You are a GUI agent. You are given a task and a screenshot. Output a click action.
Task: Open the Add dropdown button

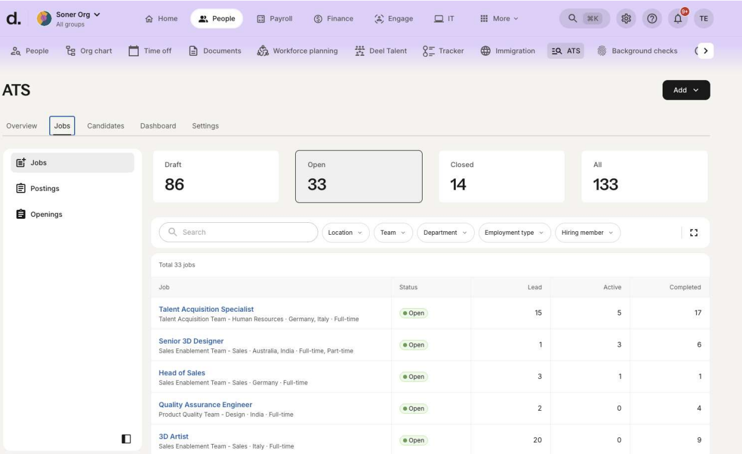pos(686,90)
